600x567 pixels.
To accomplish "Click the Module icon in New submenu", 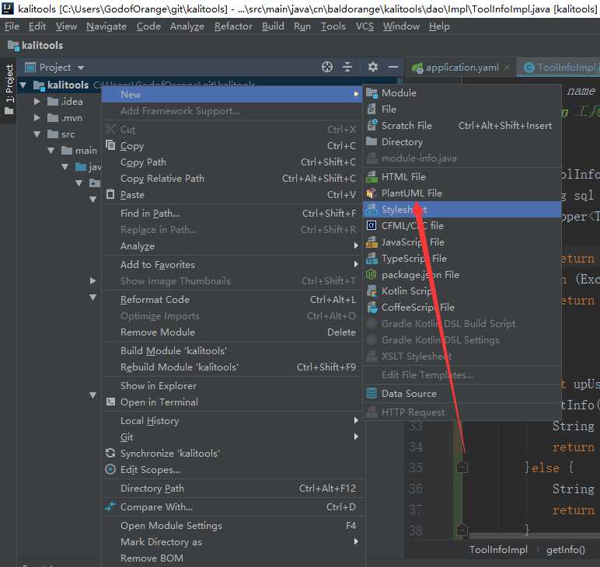I will pyautogui.click(x=372, y=92).
